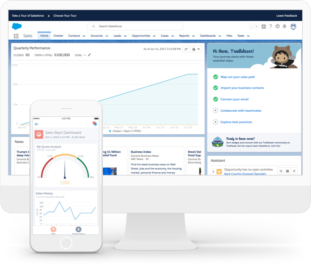The width and height of the screenshot is (311, 264).
Task: Dismiss the Assistant opportunity item
Action: click(x=294, y=171)
